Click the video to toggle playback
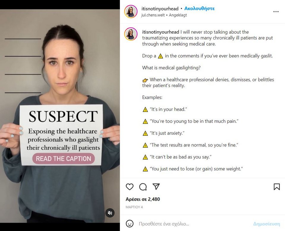Image resolution: width=285 pixels, height=231 pixels. coord(60,116)
